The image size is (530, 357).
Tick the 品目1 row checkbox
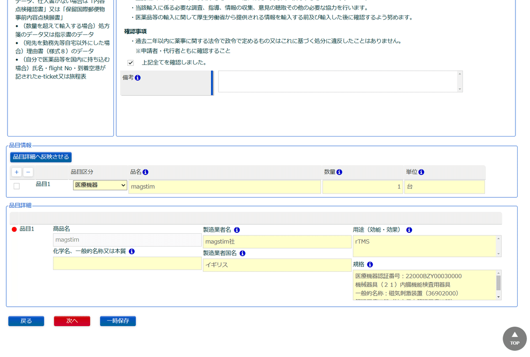click(17, 186)
